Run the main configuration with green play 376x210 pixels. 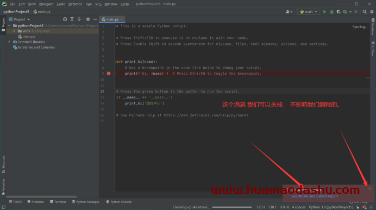point(324,12)
